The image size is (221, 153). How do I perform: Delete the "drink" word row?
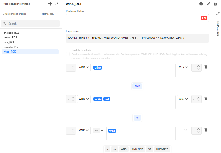tap(206, 67)
